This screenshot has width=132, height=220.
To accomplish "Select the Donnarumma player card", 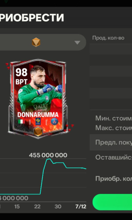I will 38,99.
